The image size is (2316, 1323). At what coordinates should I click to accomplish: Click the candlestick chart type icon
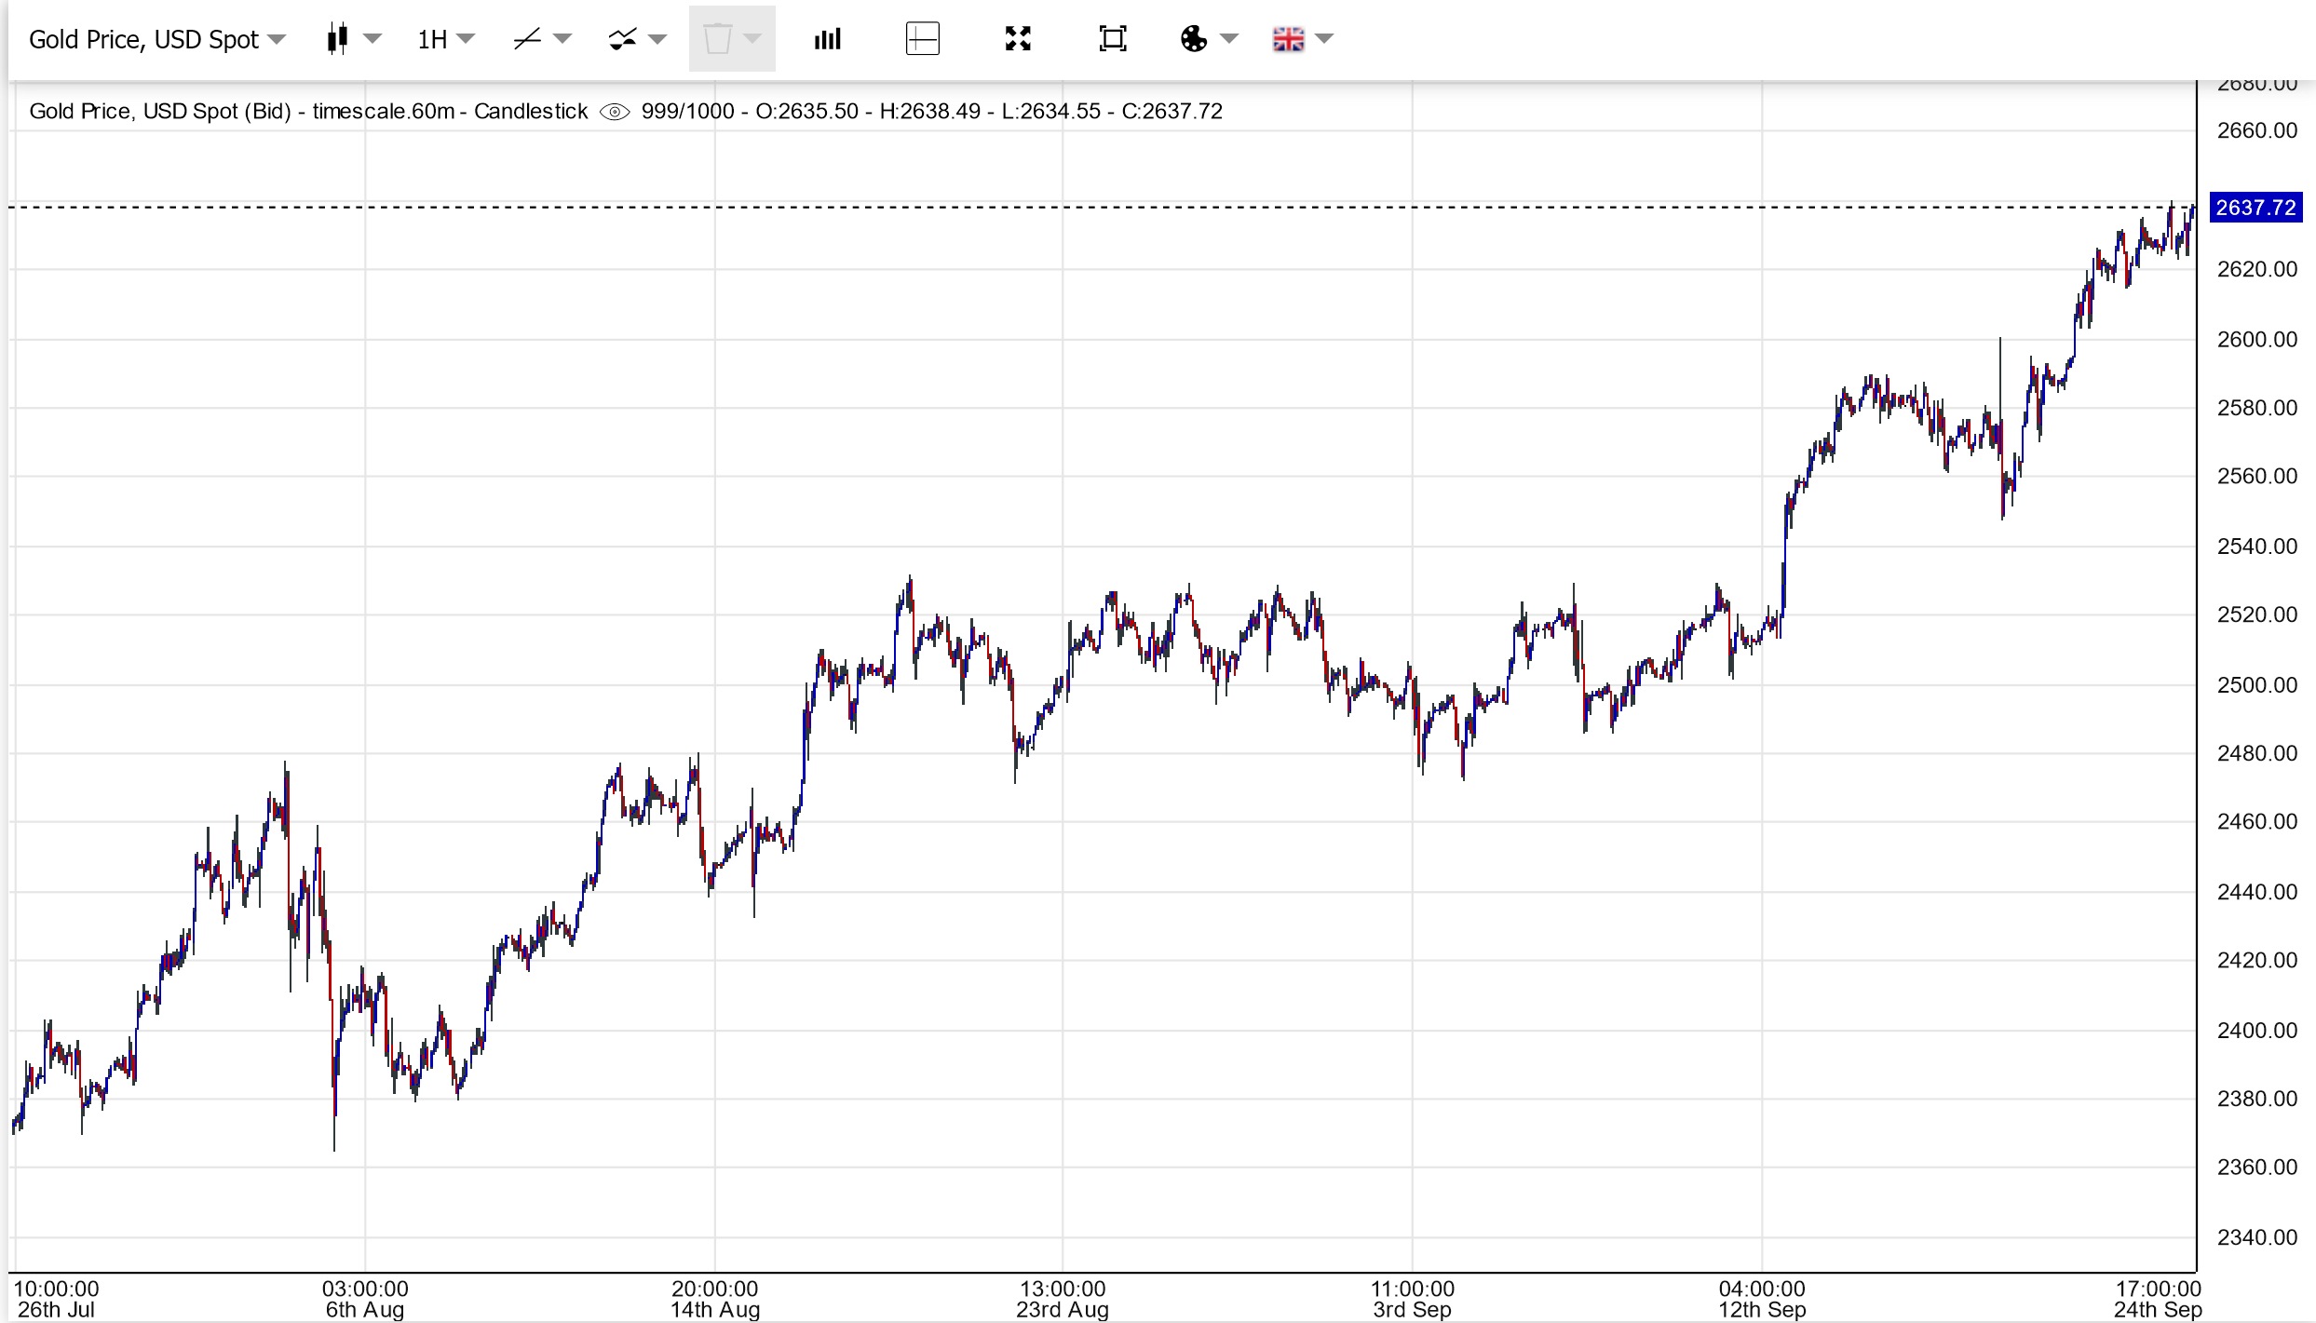pyautogui.click(x=338, y=39)
